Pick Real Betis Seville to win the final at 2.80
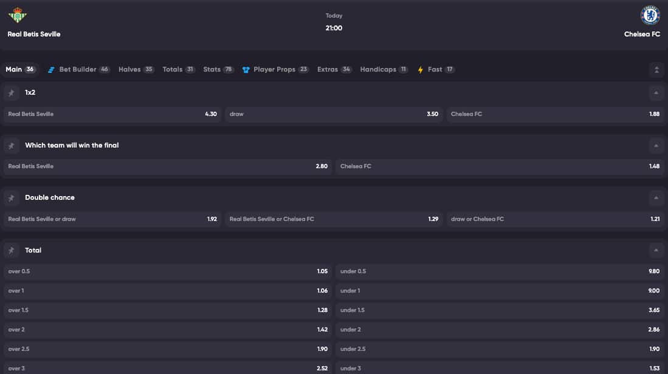Screen dimensions: 668x374 [x=168, y=166]
